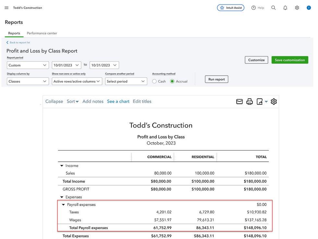Select the Reports tab

(14, 33)
